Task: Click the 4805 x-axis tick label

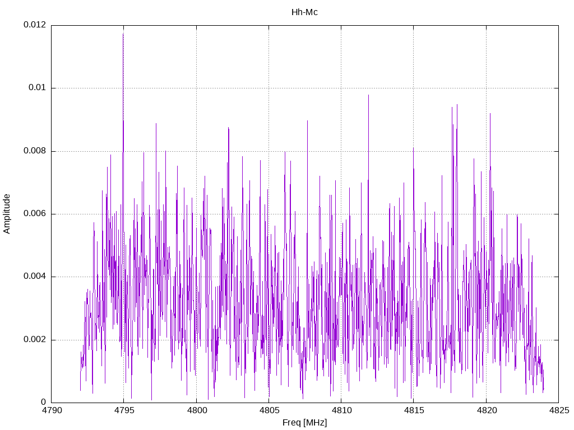Action: coord(269,410)
